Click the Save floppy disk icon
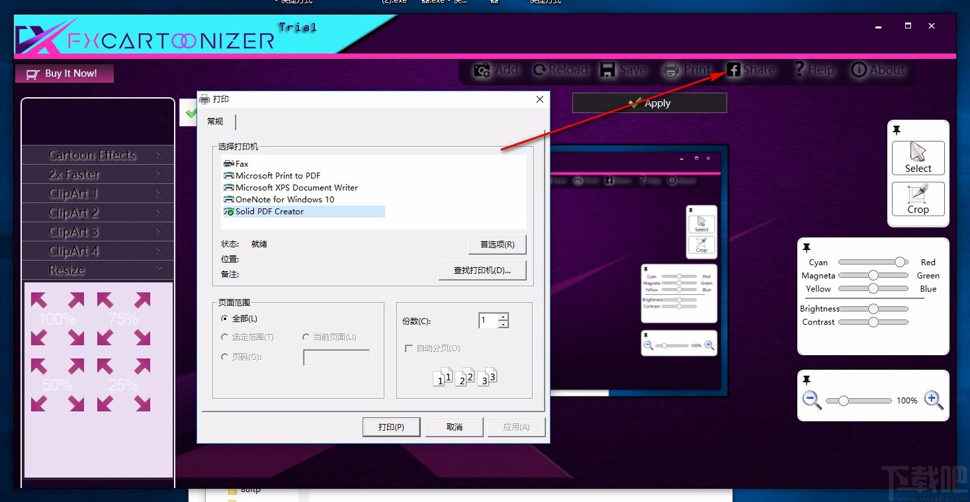The image size is (970, 502). point(607,69)
